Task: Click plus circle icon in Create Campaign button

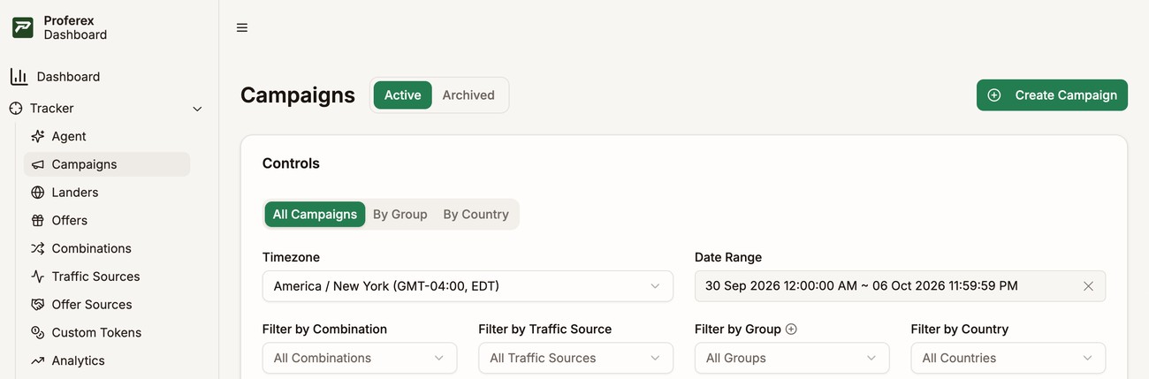Action: coord(994,95)
